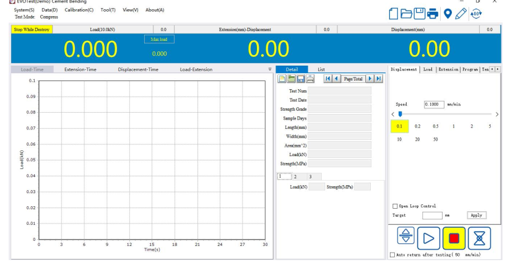Open the About(A) menu
This screenshot has height=270, width=515.
pyautogui.click(x=155, y=10)
